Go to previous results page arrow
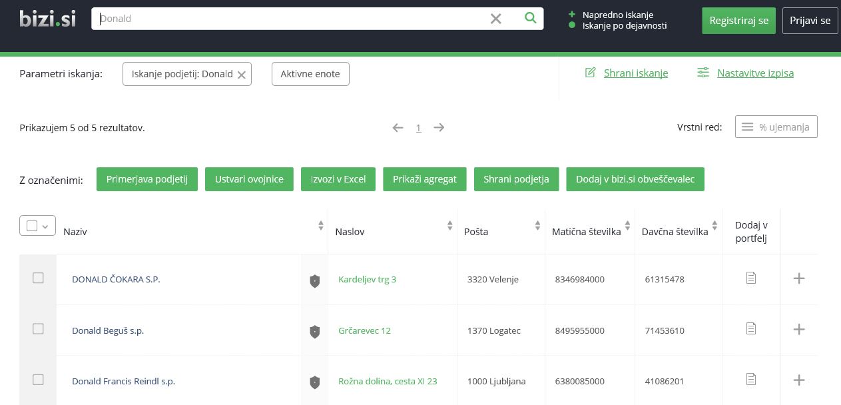Viewport: 841px width, 405px height. 398,127
